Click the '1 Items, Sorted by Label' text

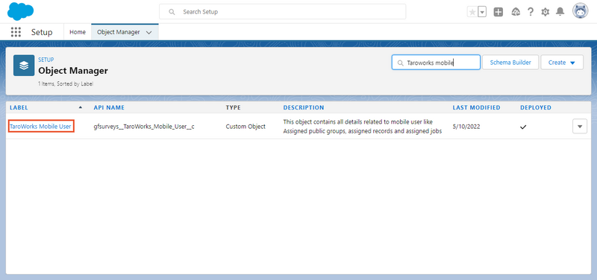(x=66, y=84)
